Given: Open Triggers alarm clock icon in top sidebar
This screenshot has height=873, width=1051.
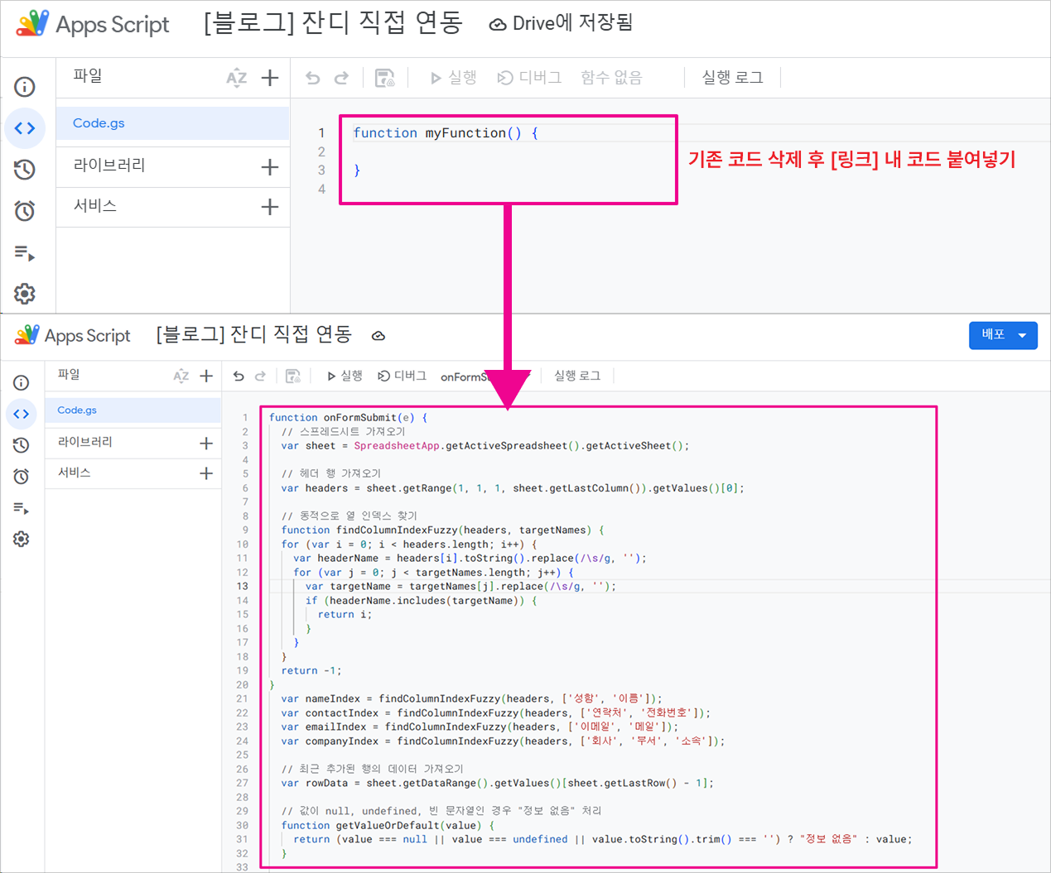Looking at the screenshot, I should 25,211.
